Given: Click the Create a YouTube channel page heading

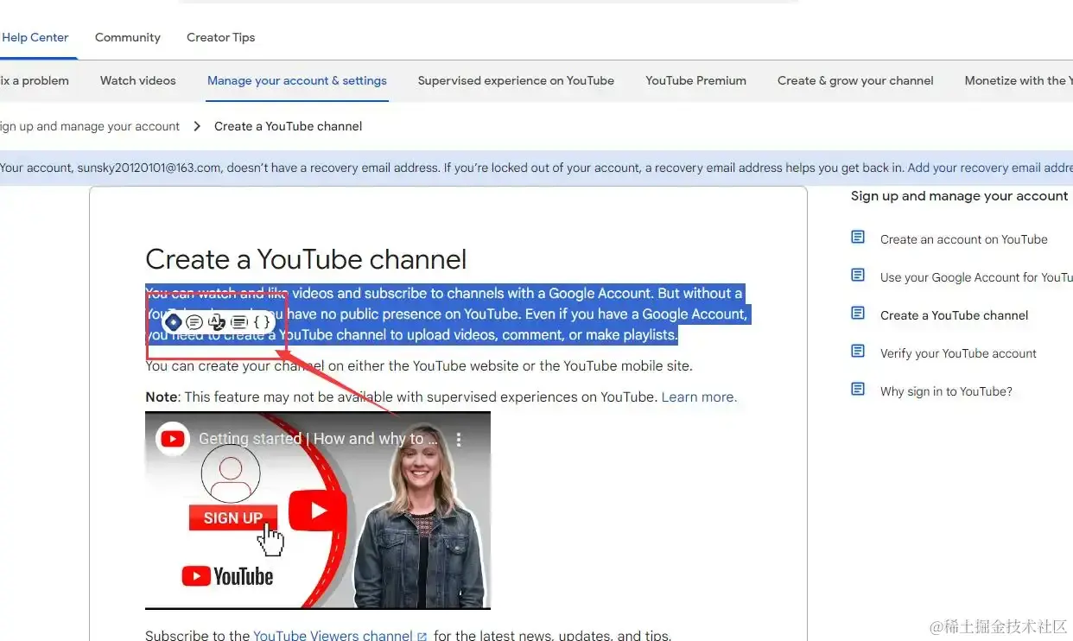Looking at the screenshot, I should tap(306, 259).
